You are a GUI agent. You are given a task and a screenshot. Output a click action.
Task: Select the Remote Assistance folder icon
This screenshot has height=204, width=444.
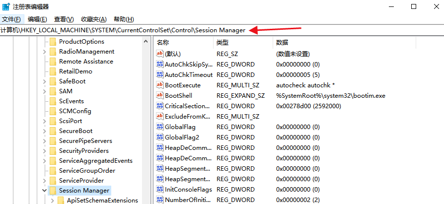pos(53,62)
